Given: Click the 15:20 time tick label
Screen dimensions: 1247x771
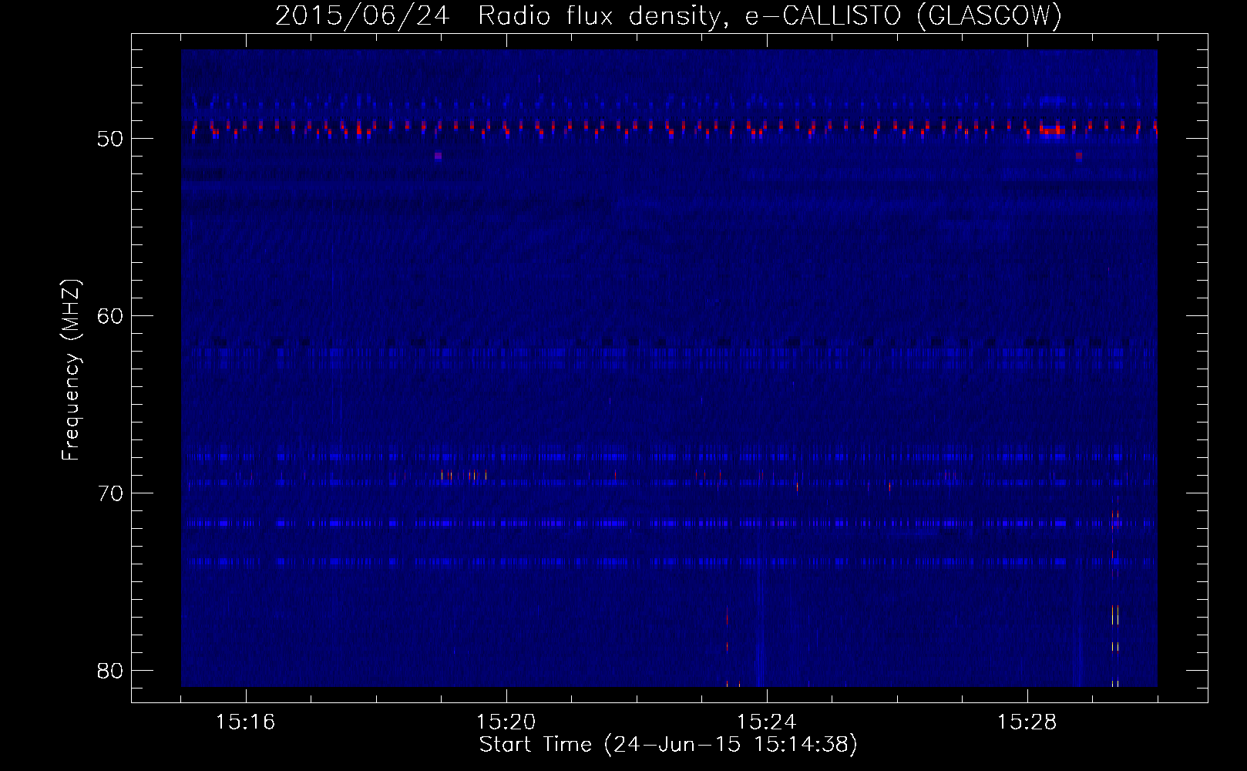Looking at the screenshot, I should [x=506, y=722].
